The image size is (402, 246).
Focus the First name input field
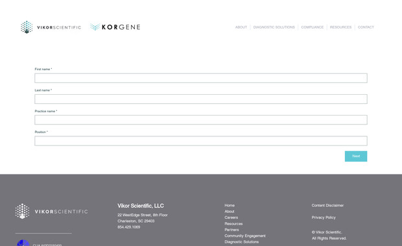coord(201,79)
